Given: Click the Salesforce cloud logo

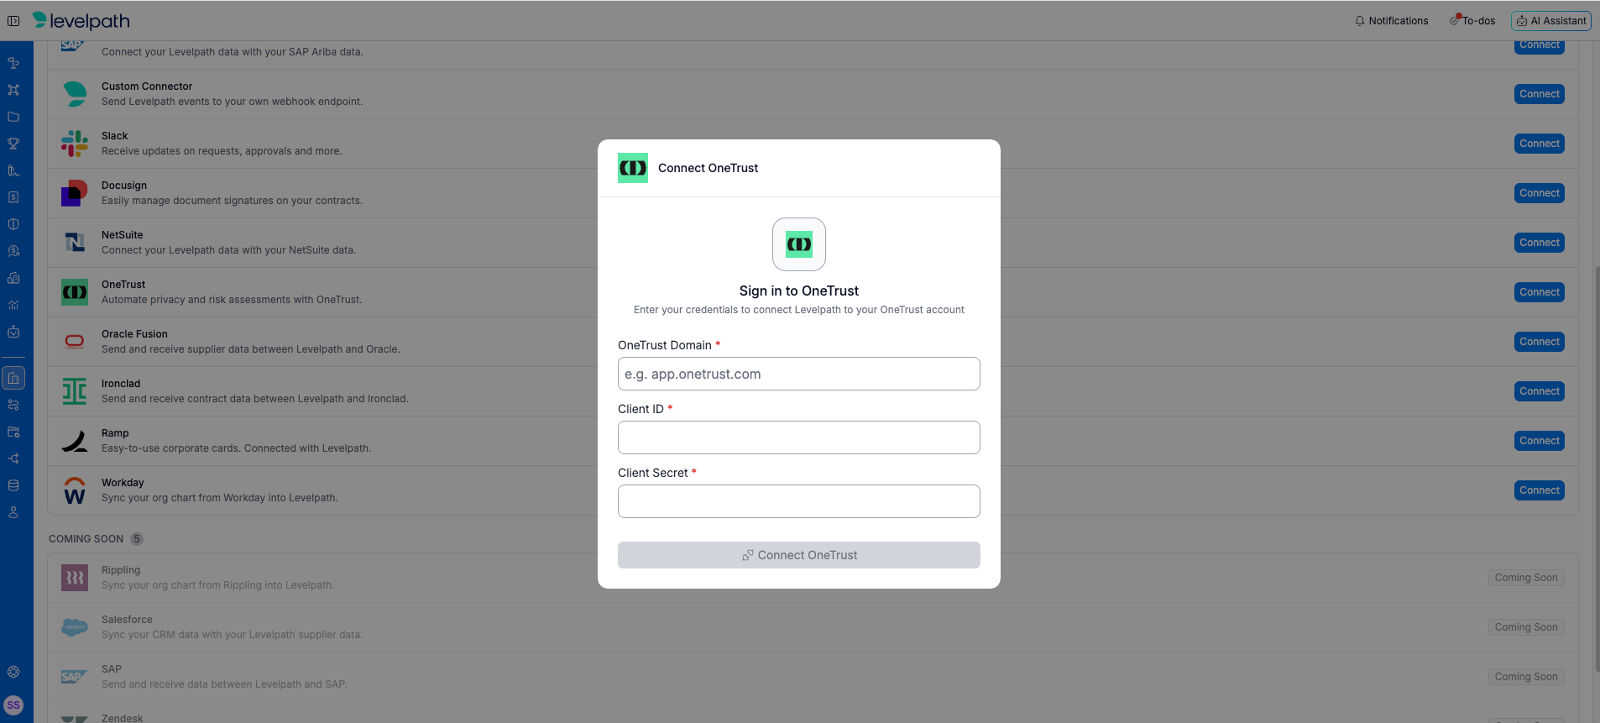Looking at the screenshot, I should tap(75, 627).
